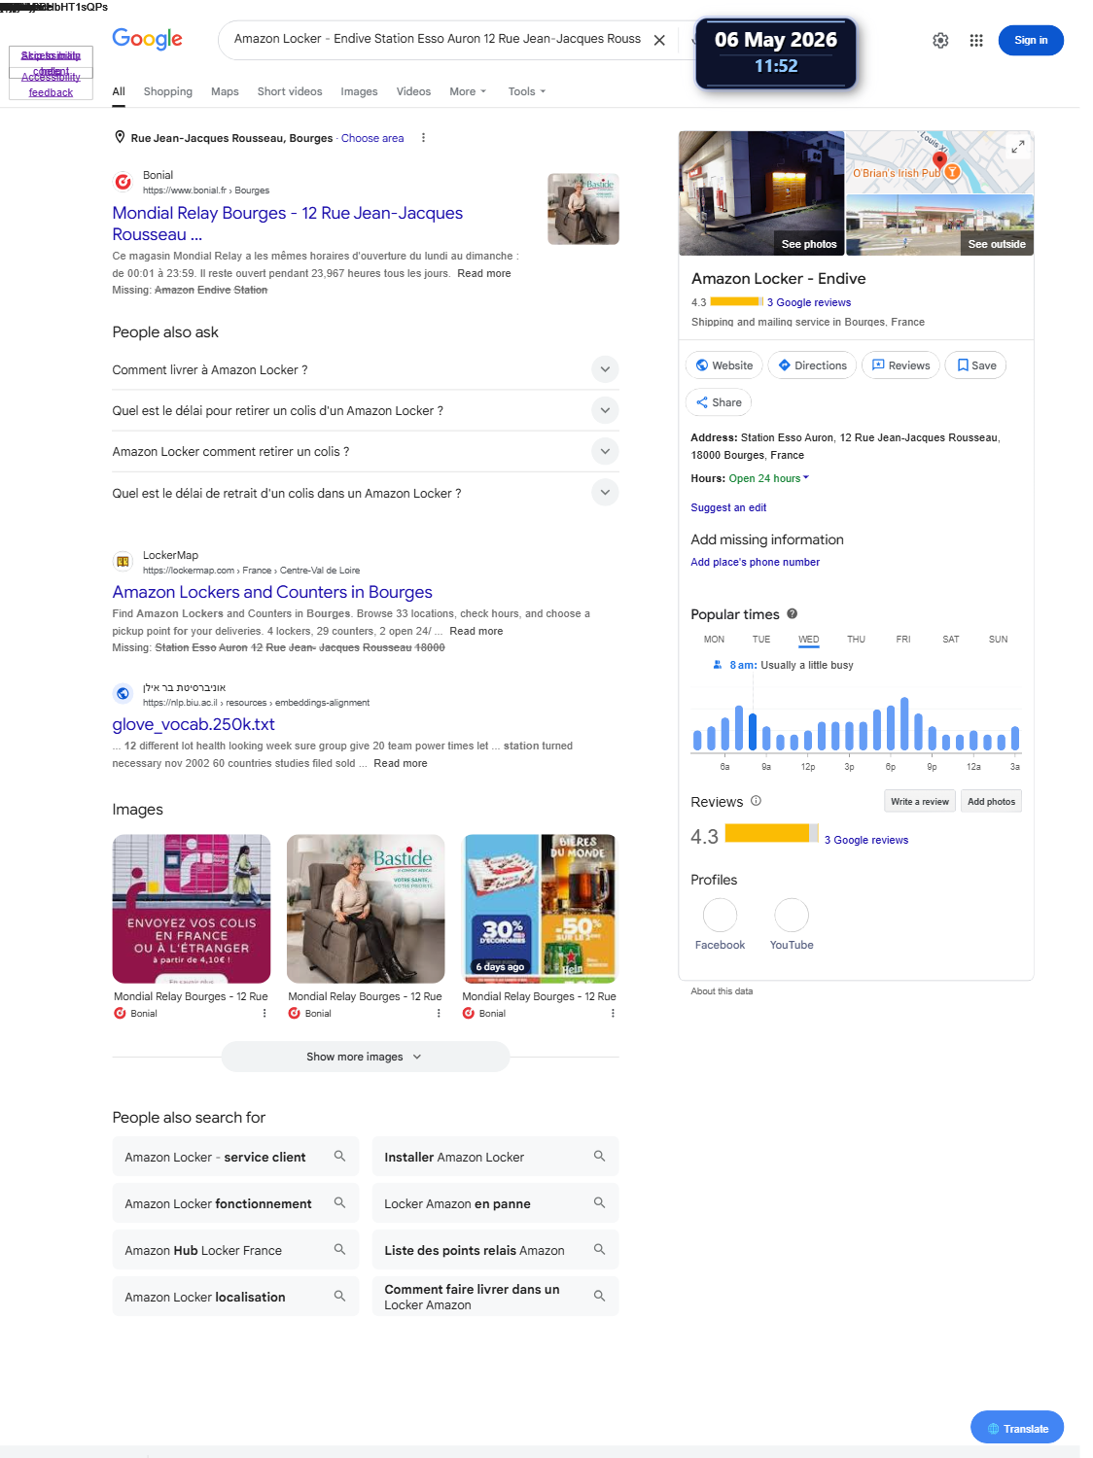
Task: Search 'Liste des points relais Amazon'
Action: click(495, 1250)
